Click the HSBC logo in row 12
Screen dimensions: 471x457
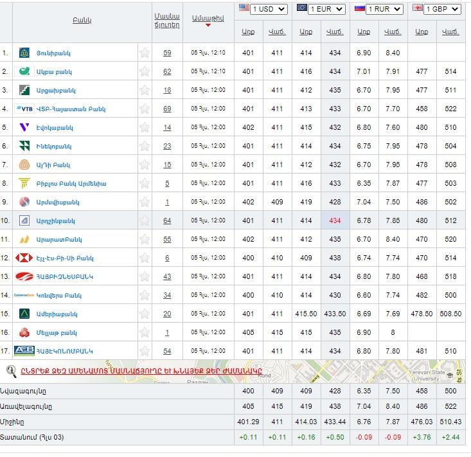[24, 258]
